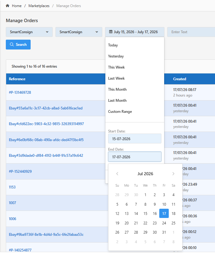Choose July 31 in the calendar
The width and height of the screenshot is (215, 253).
(164, 232)
